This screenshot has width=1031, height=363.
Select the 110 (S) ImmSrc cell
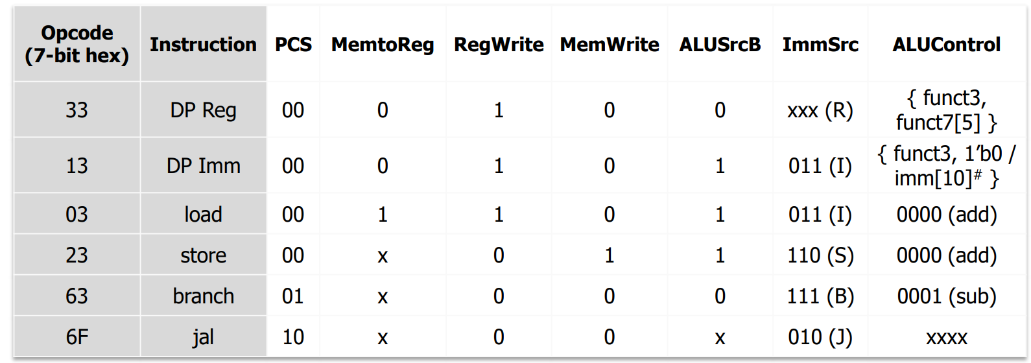click(x=820, y=255)
